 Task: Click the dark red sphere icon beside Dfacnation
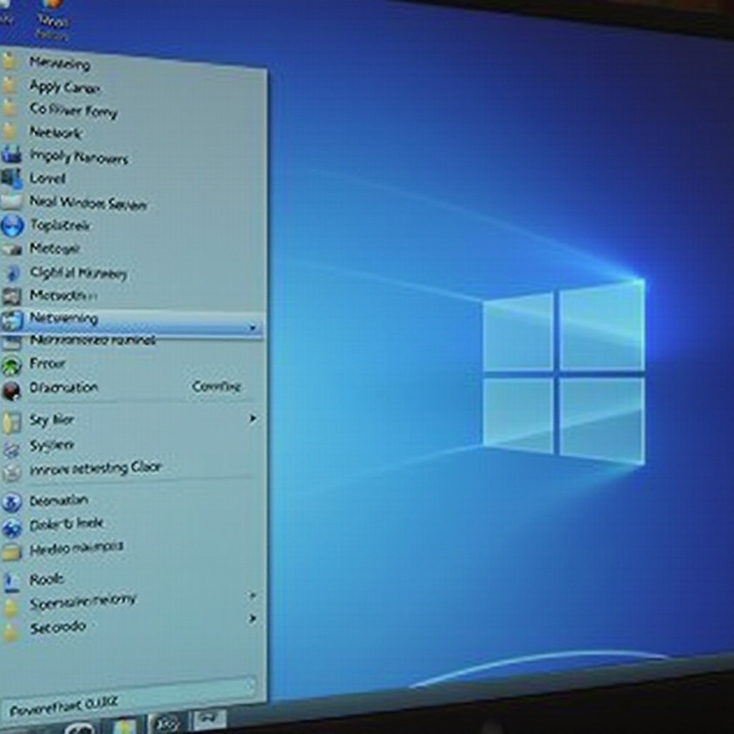coord(11,390)
